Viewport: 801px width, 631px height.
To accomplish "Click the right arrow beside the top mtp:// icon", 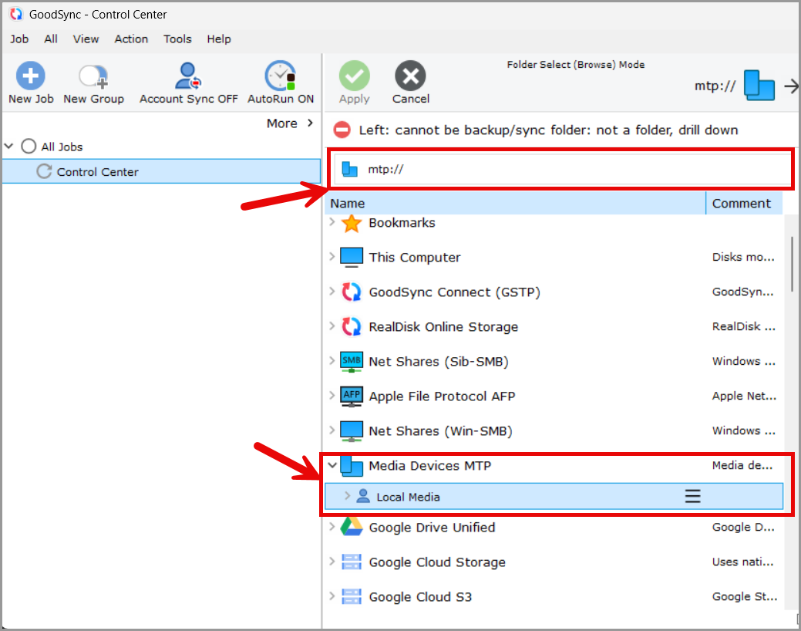I will pyautogui.click(x=791, y=86).
